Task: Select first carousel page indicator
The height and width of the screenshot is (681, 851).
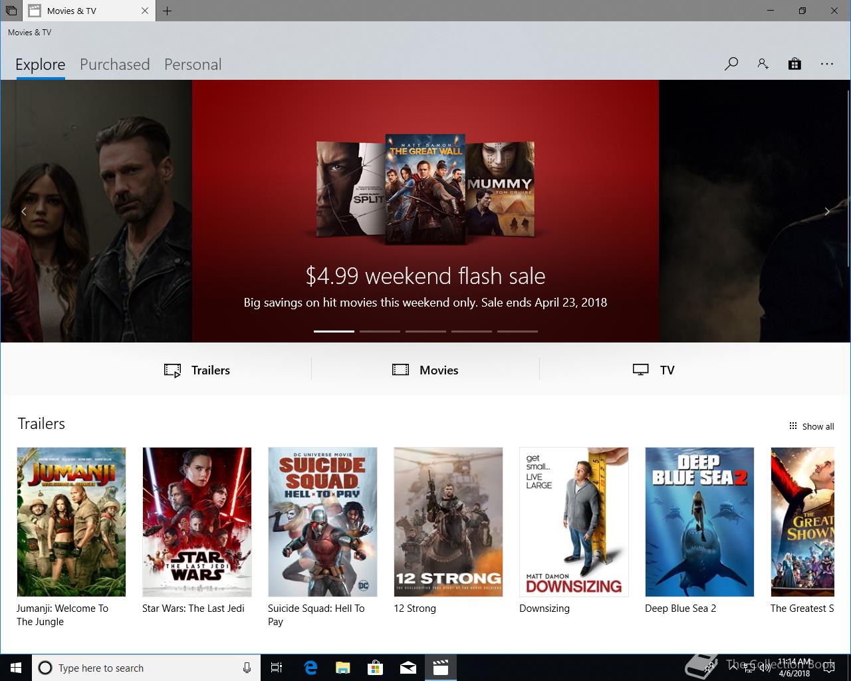Action: [x=334, y=331]
